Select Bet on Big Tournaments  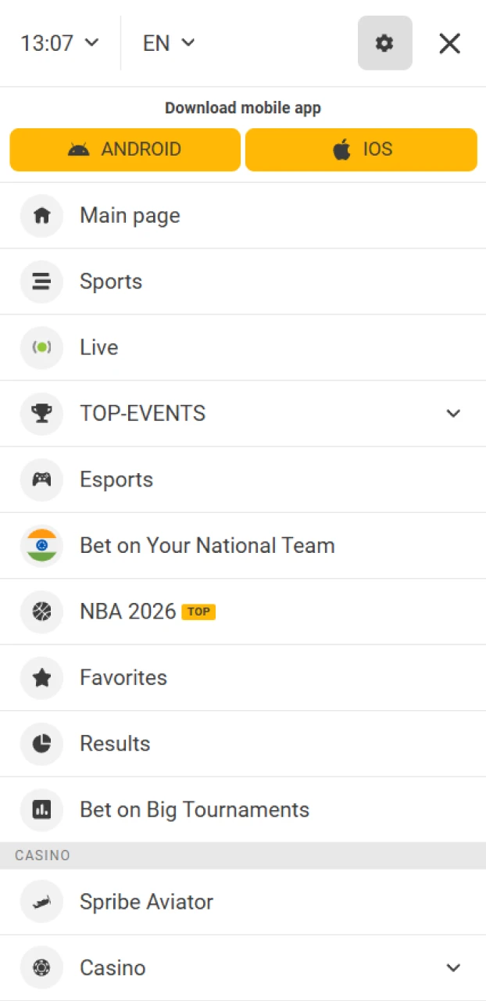pos(194,810)
